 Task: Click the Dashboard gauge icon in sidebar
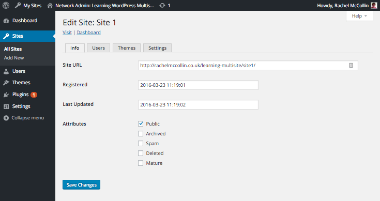[x=6, y=21]
